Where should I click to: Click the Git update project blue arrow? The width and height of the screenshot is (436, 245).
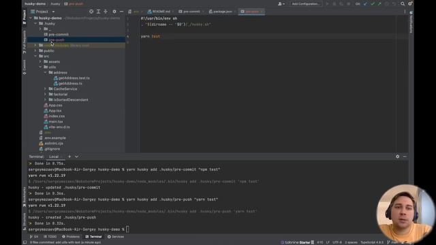coord(366,4)
